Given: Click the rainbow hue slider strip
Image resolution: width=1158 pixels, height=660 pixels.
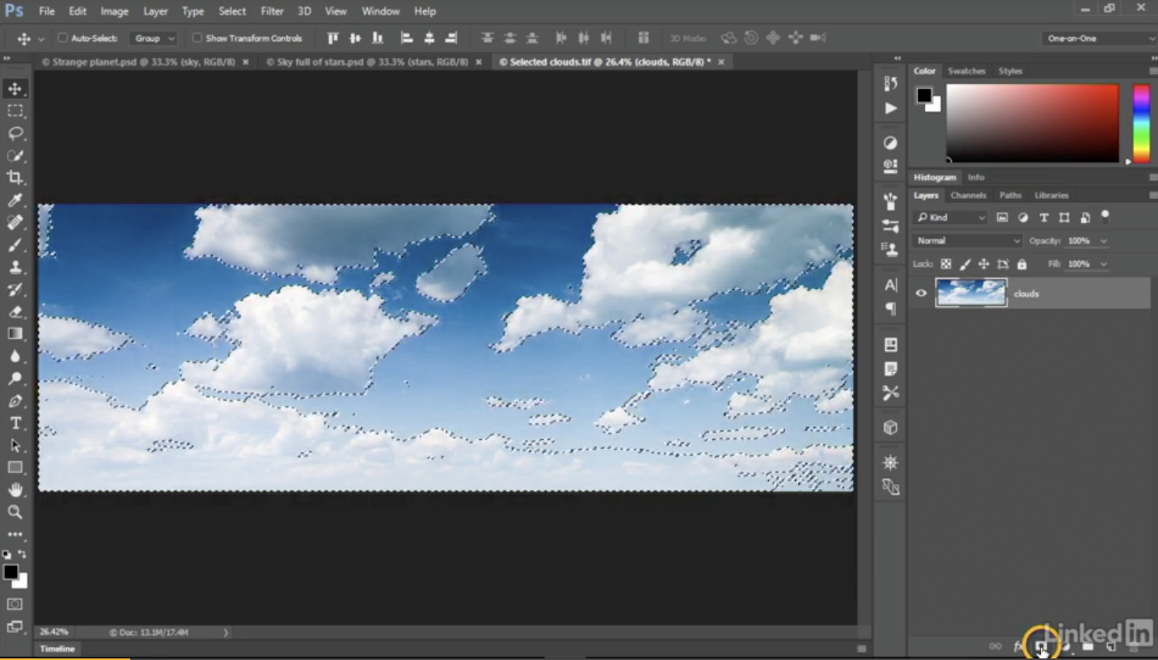Looking at the screenshot, I should tap(1141, 124).
